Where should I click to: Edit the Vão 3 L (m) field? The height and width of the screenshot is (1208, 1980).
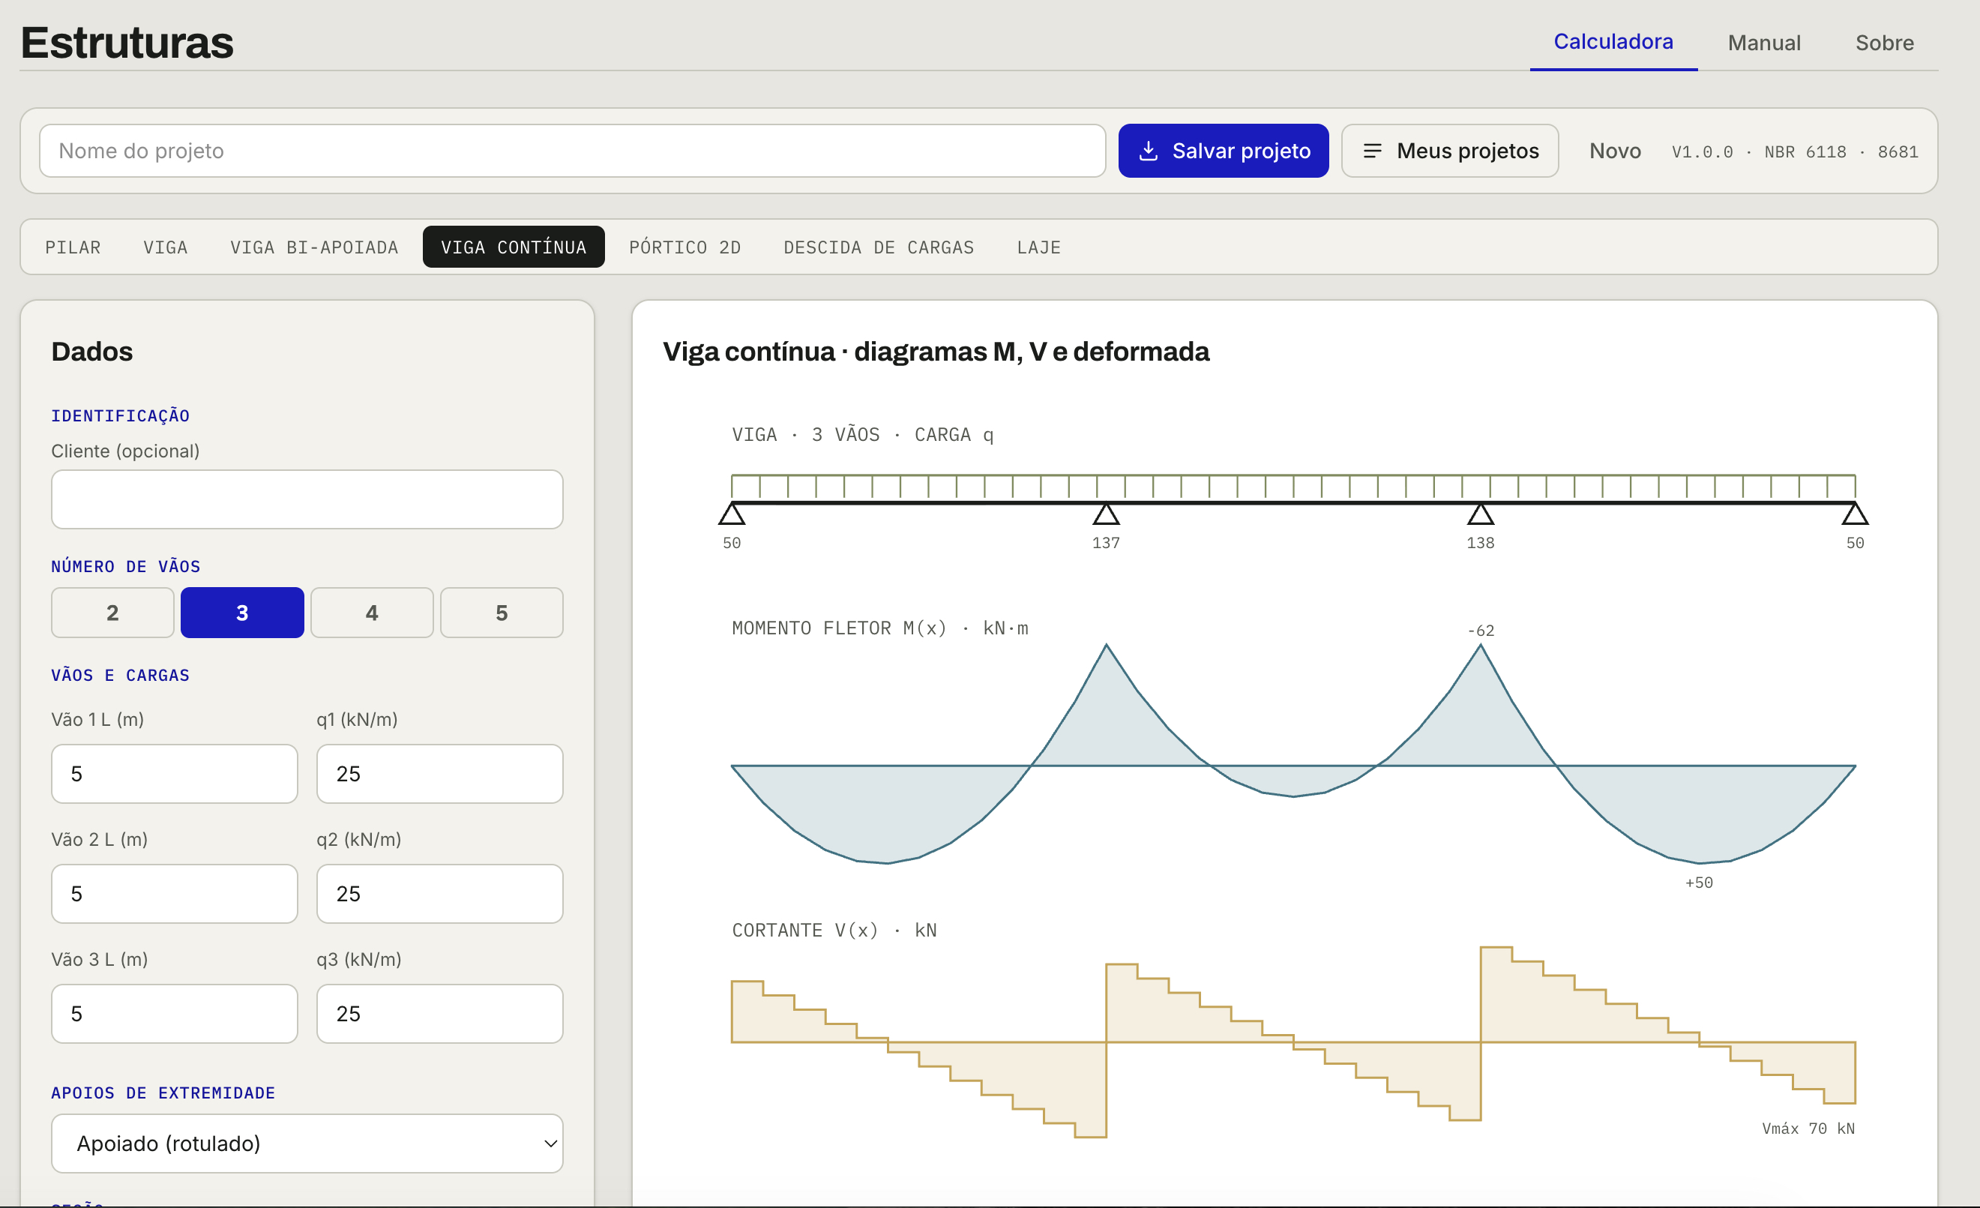[175, 1014]
